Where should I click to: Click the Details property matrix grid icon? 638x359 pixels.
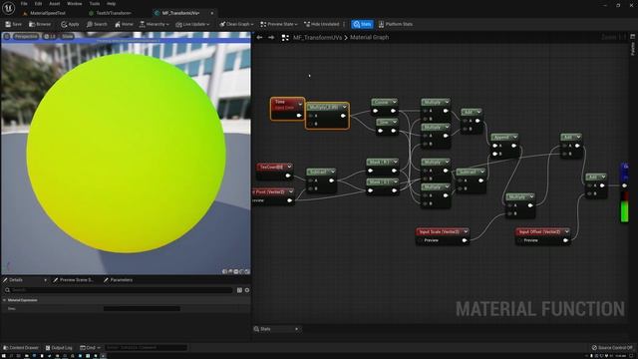(239, 290)
